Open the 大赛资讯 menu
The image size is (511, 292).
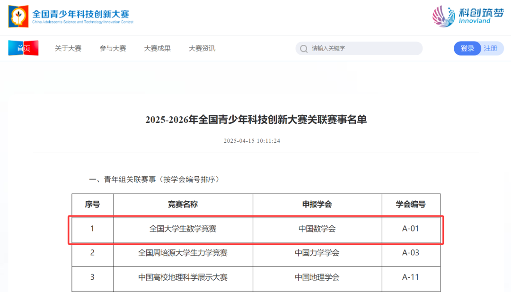202,49
